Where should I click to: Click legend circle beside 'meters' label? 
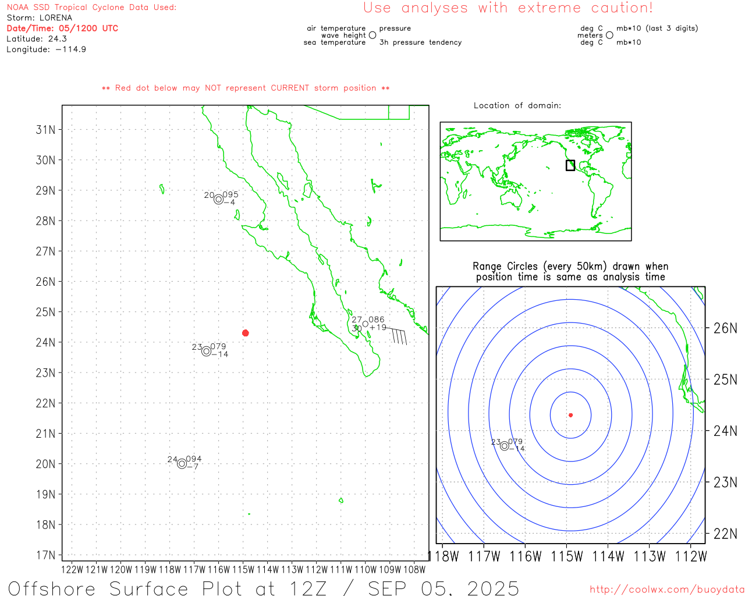[609, 35]
